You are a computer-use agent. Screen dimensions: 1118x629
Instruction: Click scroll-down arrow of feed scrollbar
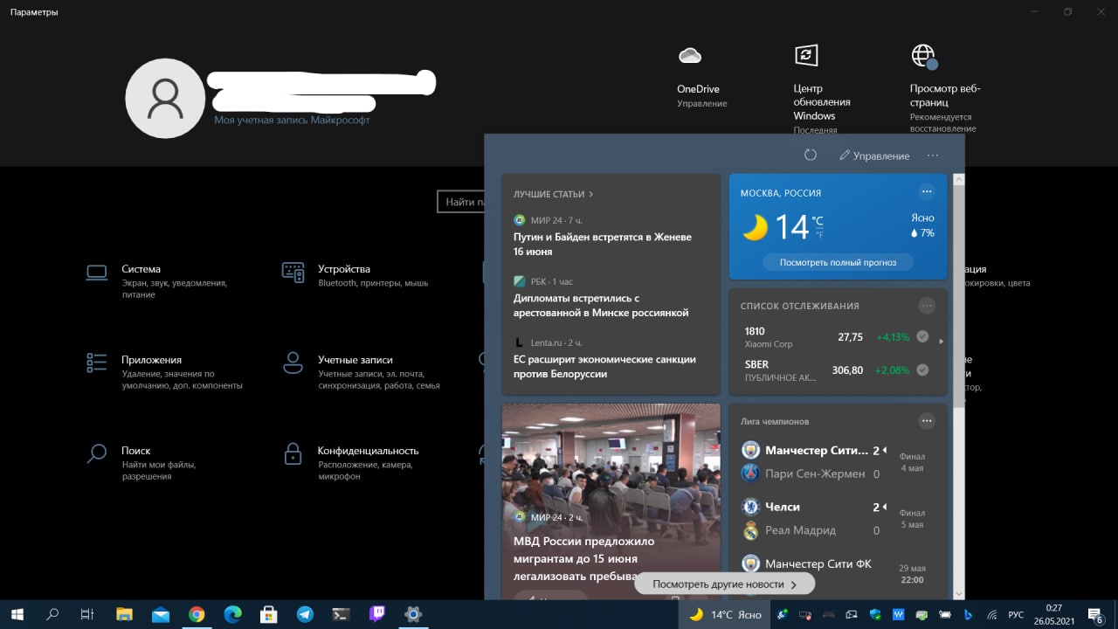(x=958, y=593)
